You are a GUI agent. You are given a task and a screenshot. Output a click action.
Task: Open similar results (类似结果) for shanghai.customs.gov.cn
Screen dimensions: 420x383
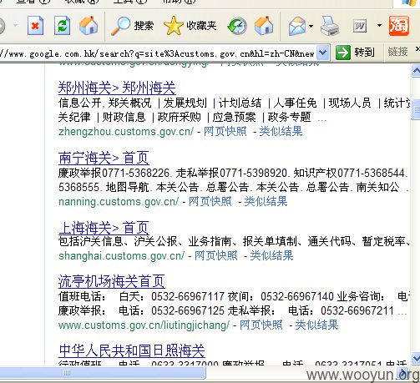tap(271, 255)
